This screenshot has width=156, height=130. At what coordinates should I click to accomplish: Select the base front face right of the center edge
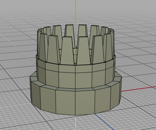(85, 102)
